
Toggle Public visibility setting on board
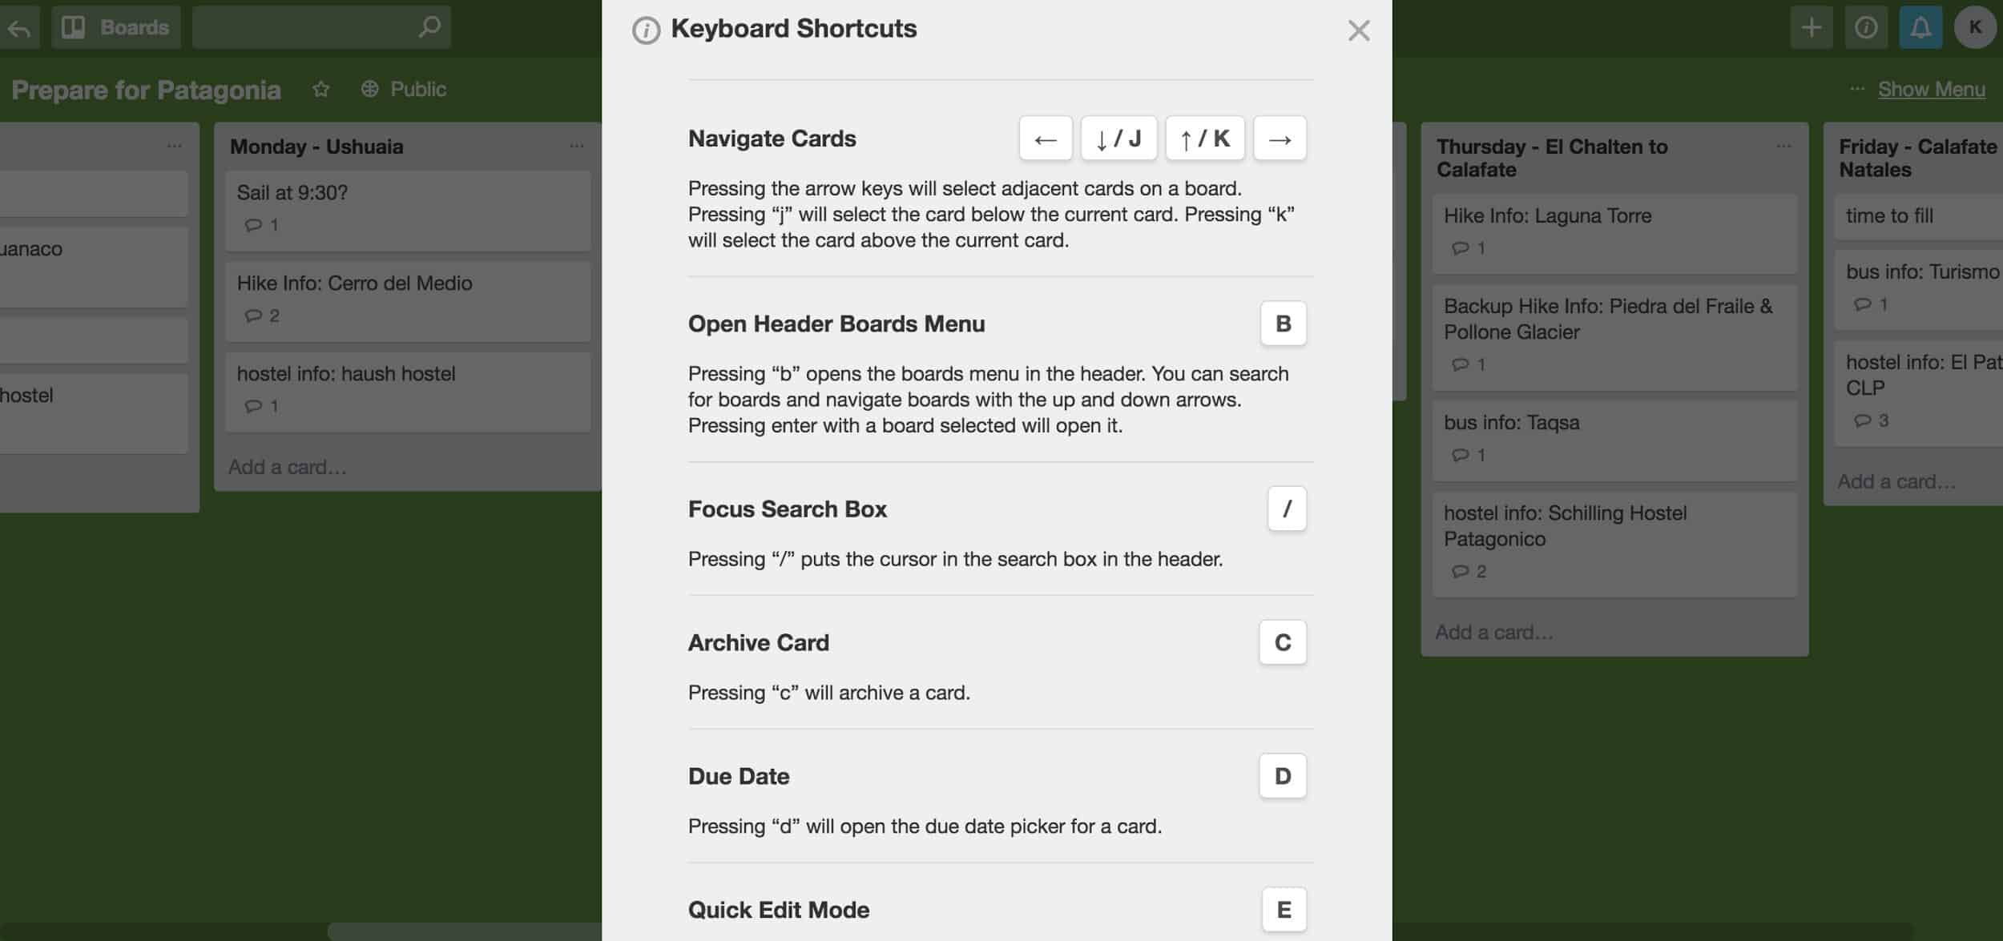pyautogui.click(x=401, y=88)
